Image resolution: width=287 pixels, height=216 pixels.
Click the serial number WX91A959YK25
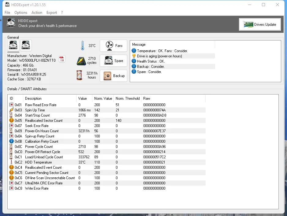point(33,75)
